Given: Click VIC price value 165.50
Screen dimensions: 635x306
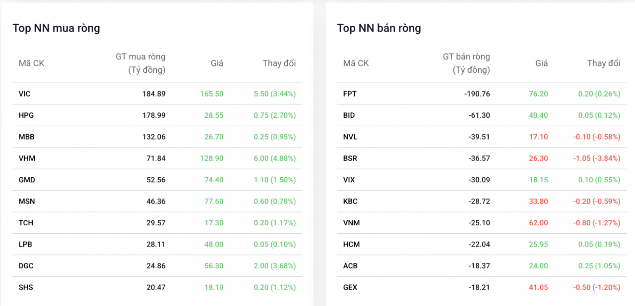Looking at the screenshot, I should 212,94.
